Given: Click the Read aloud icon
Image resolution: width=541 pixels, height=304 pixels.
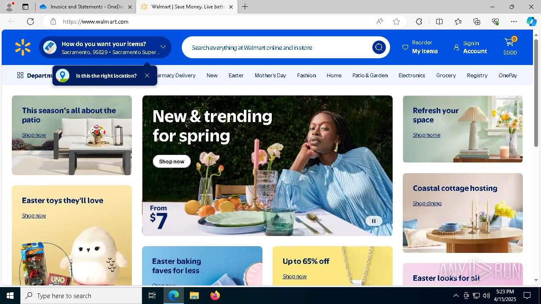Looking at the screenshot, I should (x=380, y=22).
